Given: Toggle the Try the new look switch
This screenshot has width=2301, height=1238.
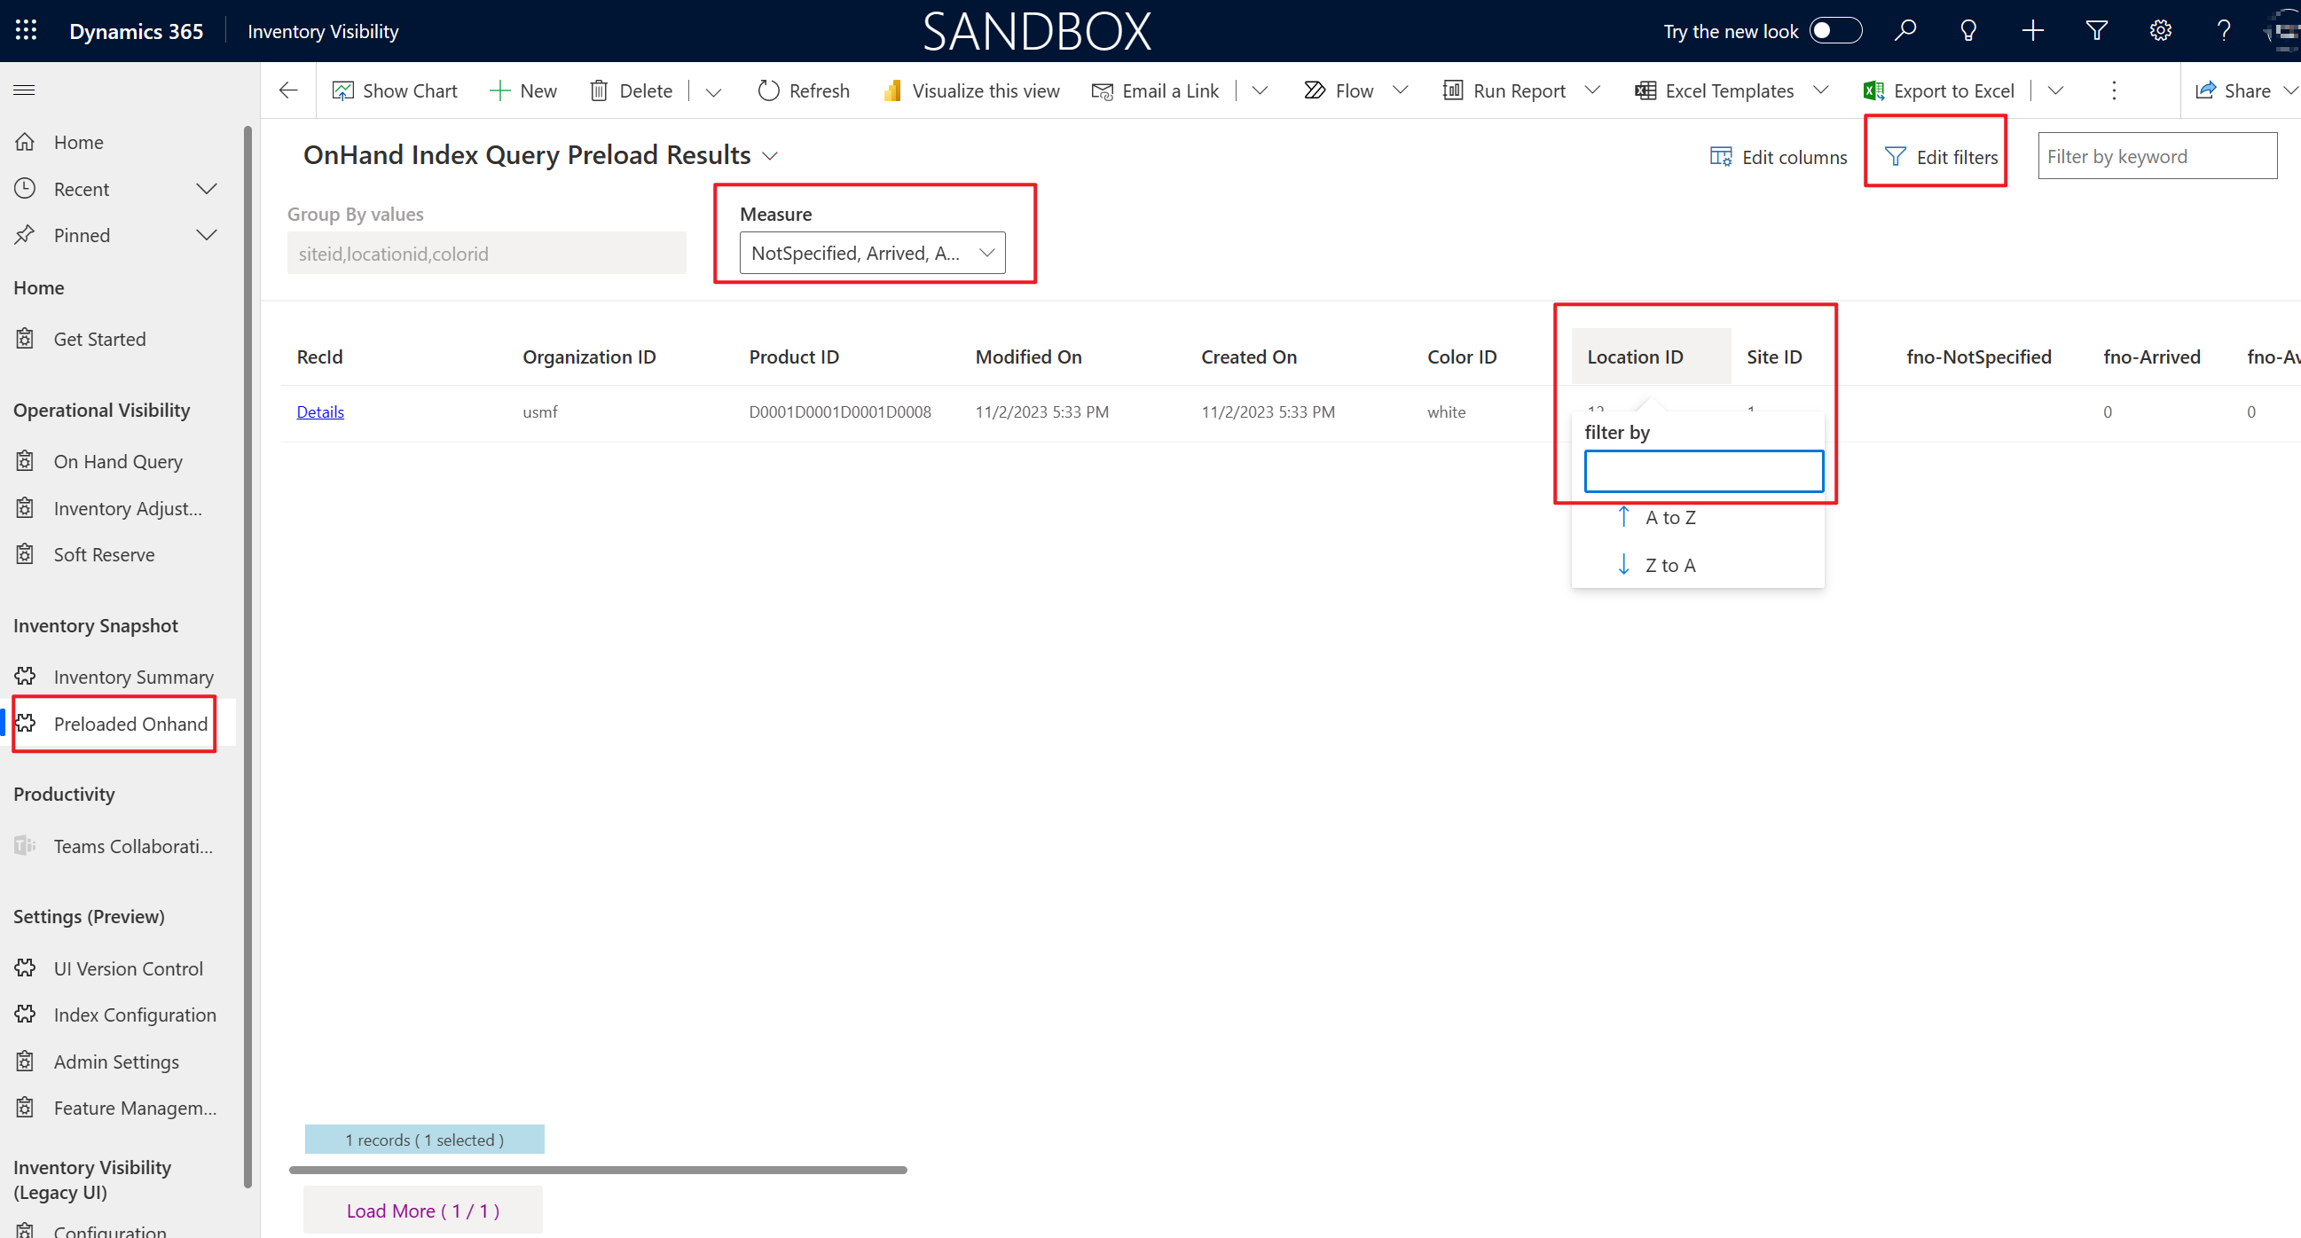Looking at the screenshot, I should coord(1834,30).
